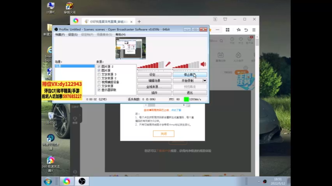Click the 360 browser logo in the tab bar
This screenshot has width=332, height=186.
(76, 21)
